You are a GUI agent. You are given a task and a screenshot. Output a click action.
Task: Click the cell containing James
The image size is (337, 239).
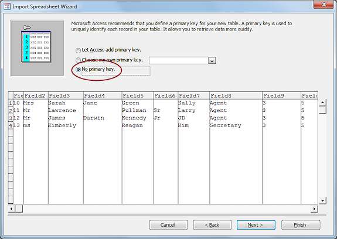(66, 118)
